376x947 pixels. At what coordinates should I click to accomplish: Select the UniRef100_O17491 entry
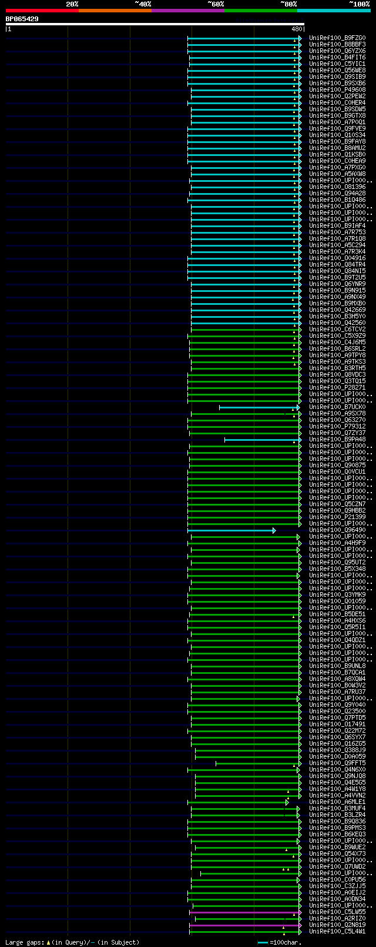point(337,725)
